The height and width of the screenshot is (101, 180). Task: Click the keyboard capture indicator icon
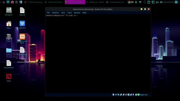pyautogui.click(x=139, y=95)
